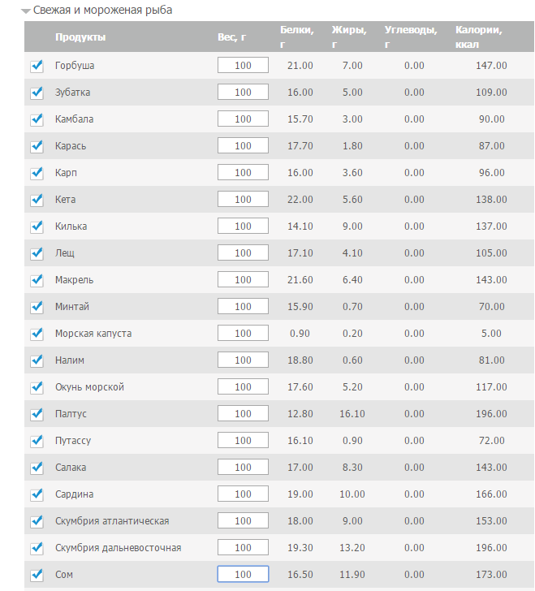Uncheck the Минтай checkbox
This screenshot has height=591, width=535.
point(36,307)
